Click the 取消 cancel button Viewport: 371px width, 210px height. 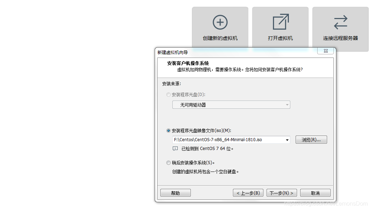tap(315, 193)
